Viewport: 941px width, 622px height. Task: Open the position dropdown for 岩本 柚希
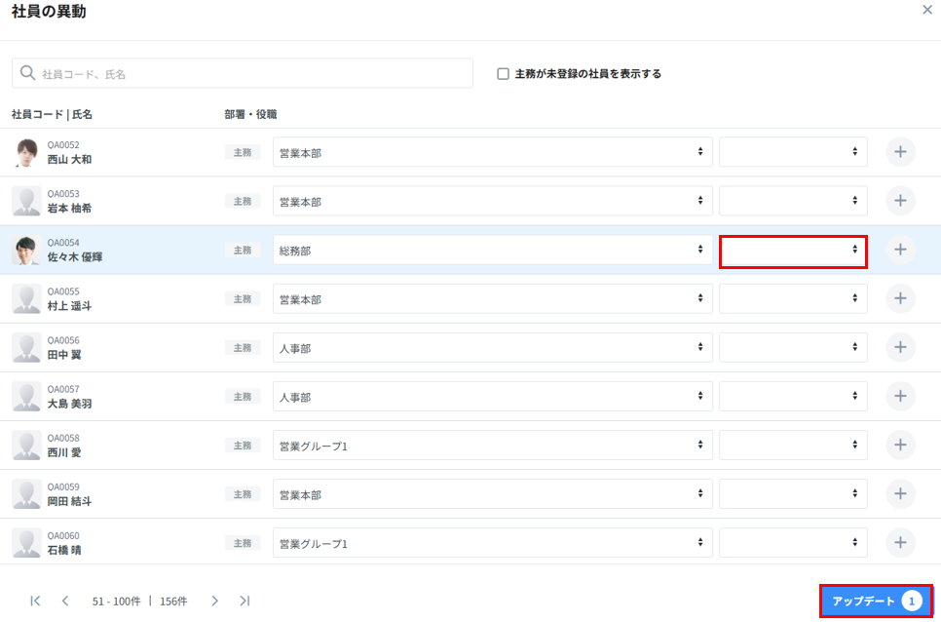(793, 201)
